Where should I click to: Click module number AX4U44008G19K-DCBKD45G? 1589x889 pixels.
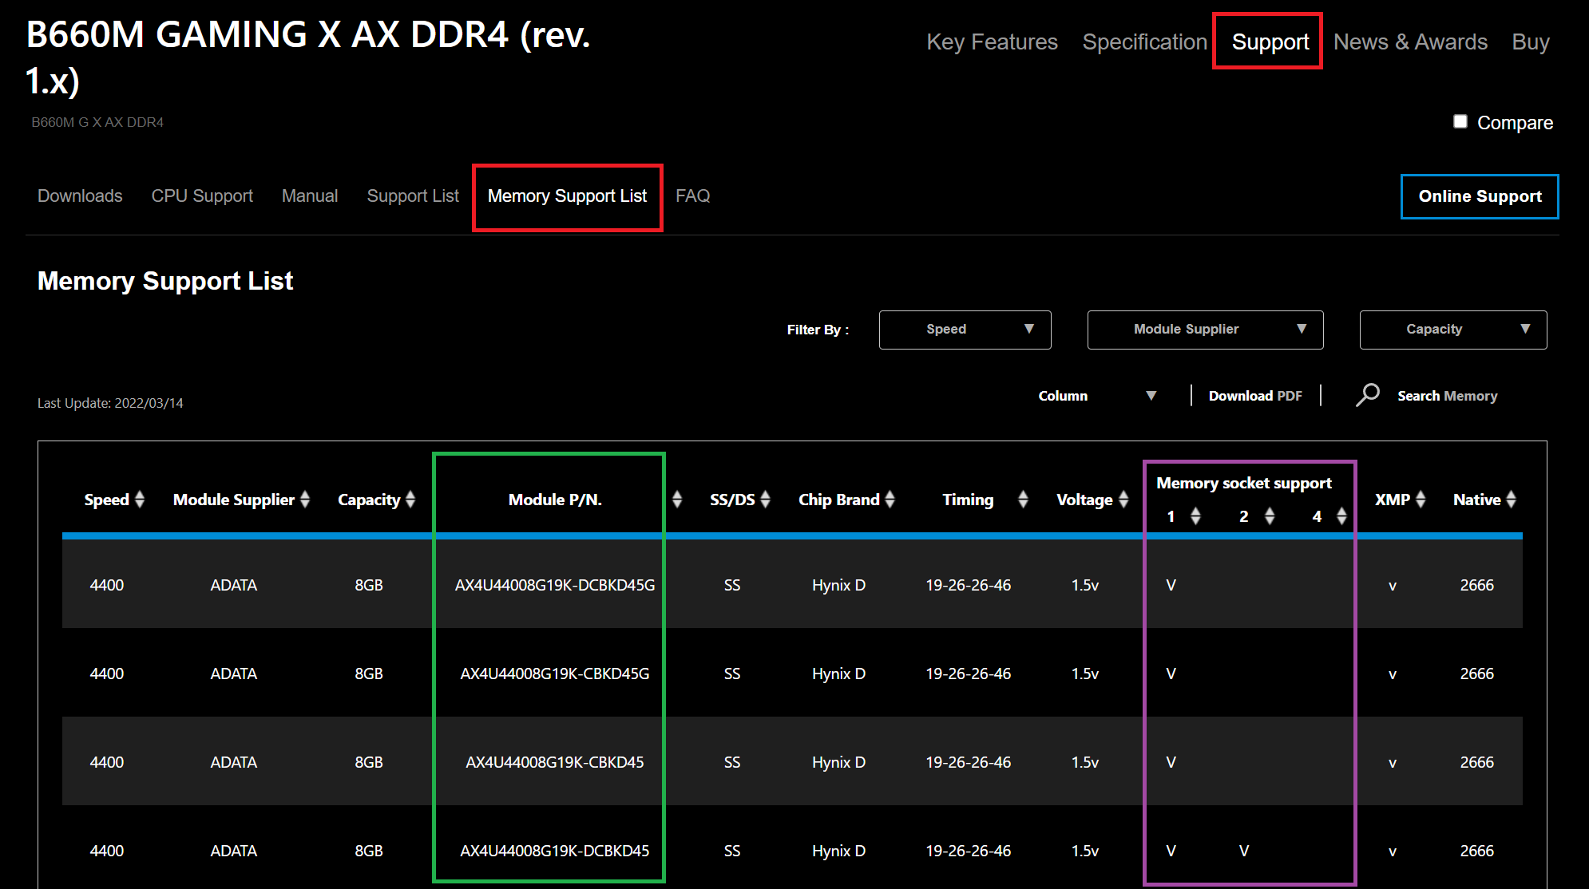(x=555, y=585)
